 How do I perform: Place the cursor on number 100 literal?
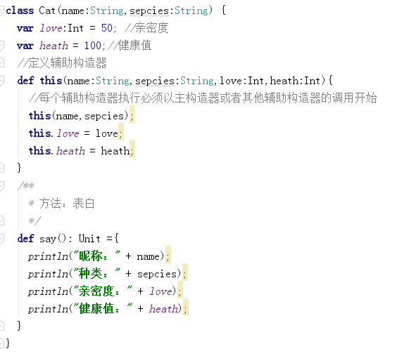click(93, 46)
